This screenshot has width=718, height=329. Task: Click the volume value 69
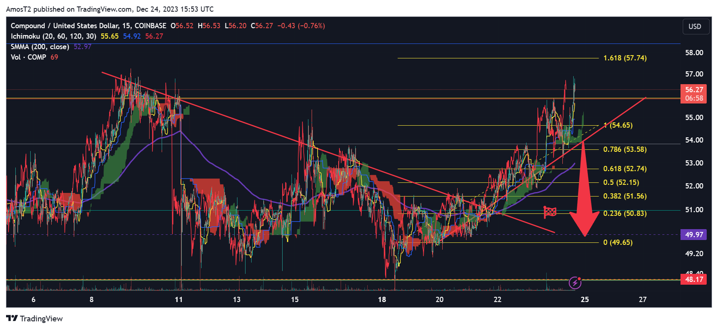[x=54, y=57]
